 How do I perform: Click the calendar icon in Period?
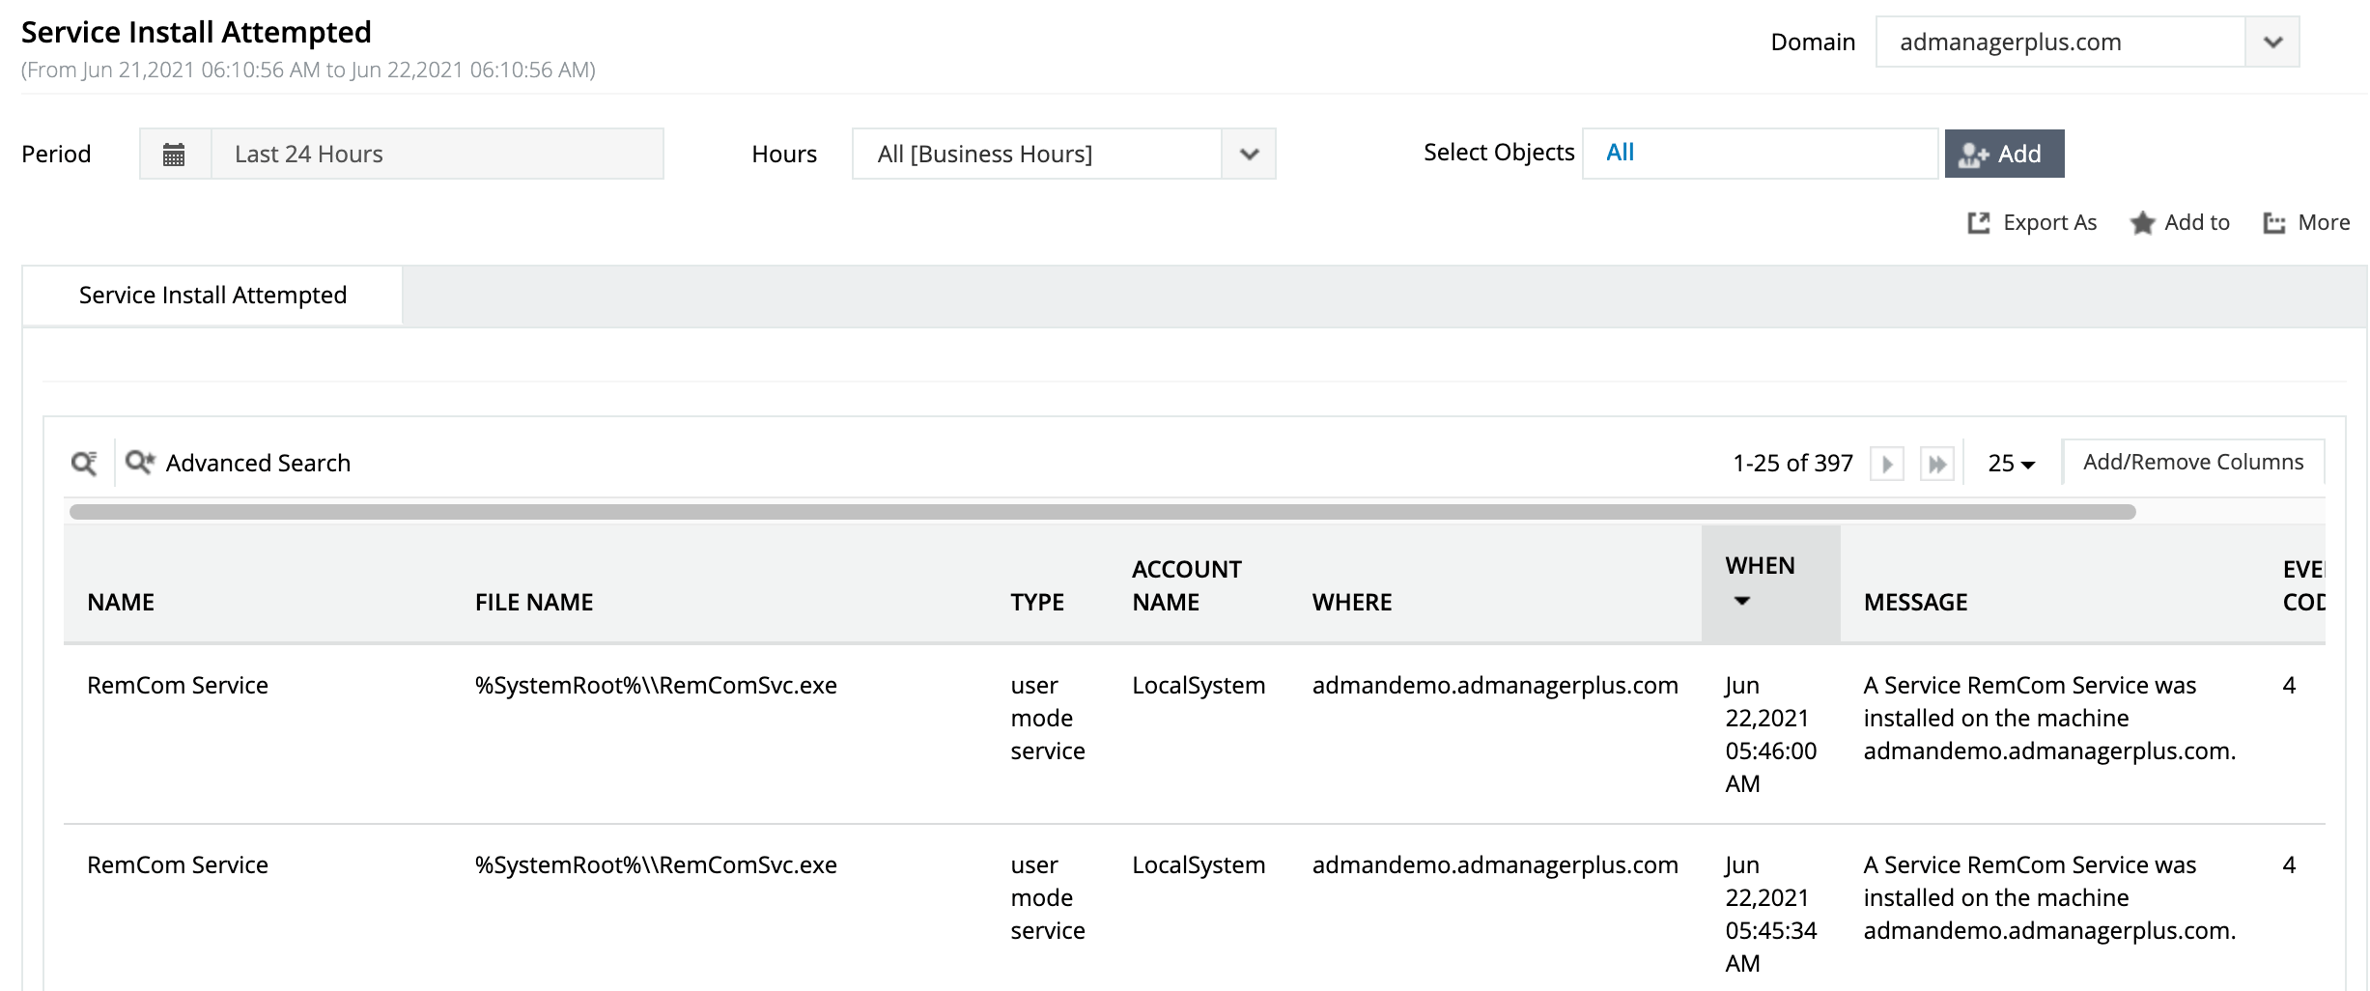(174, 155)
